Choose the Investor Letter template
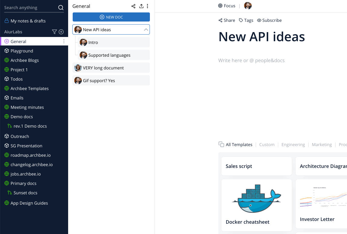The width and height of the screenshot is (347, 234). tap(321, 204)
